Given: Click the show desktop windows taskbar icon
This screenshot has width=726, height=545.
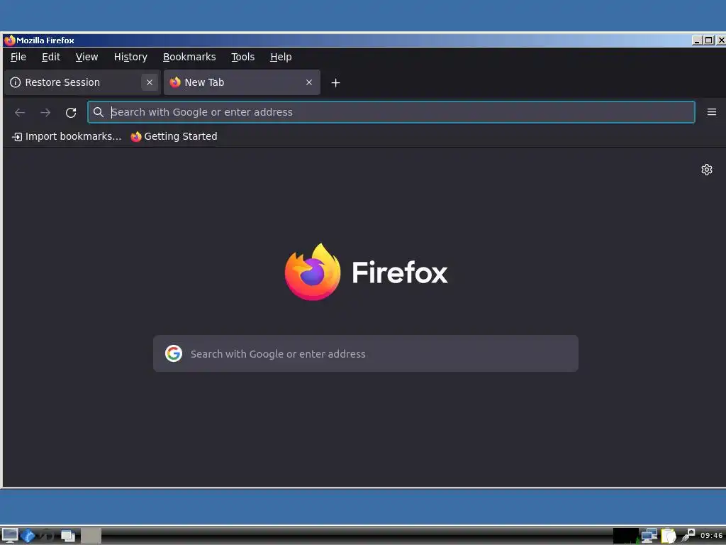Looking at the screenshot, I should pos(67,536).
